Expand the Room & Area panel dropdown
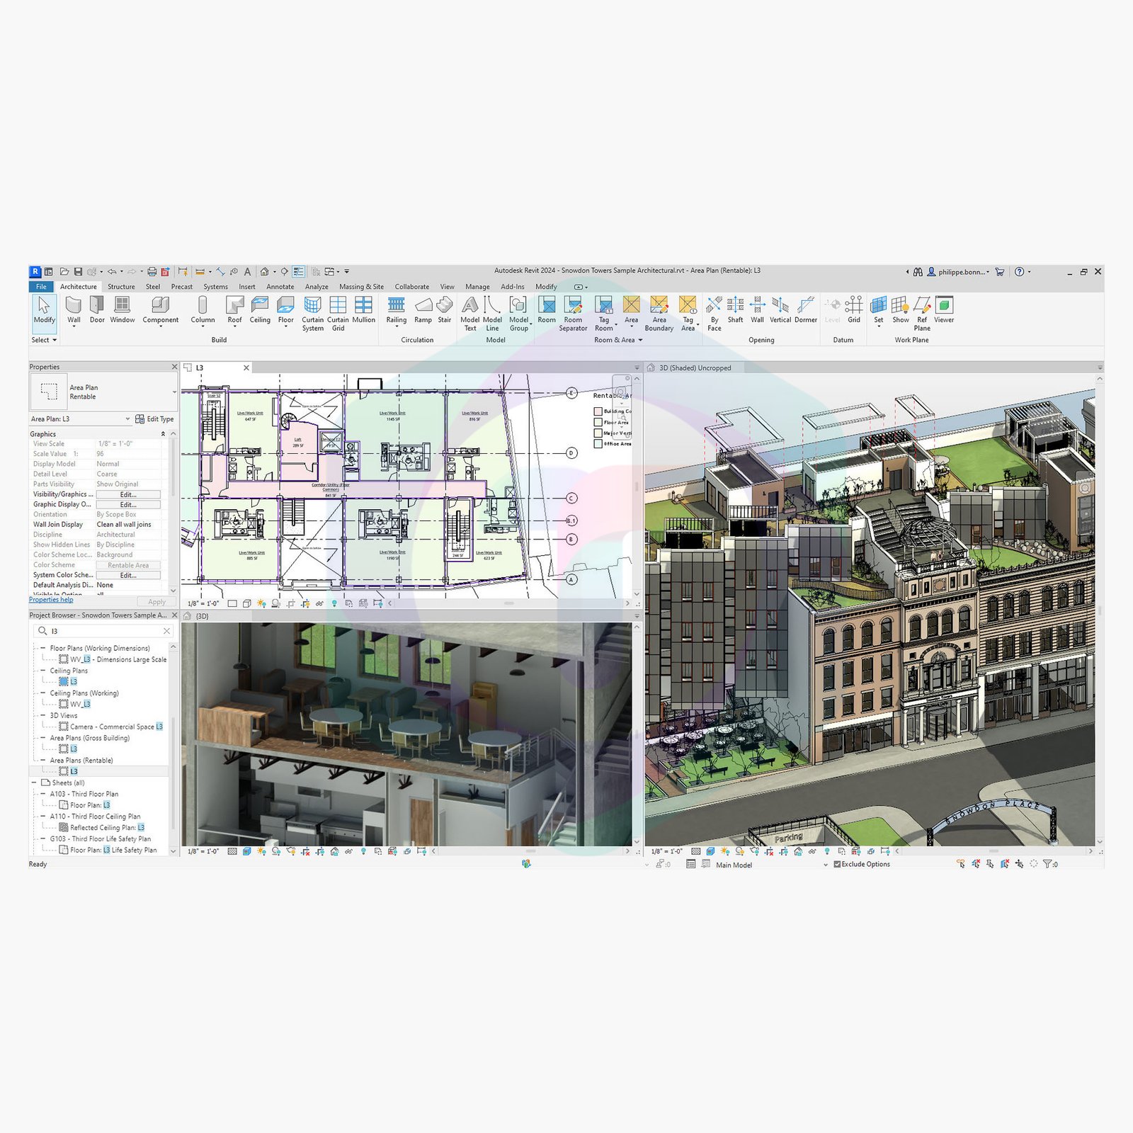 point(618,340)
